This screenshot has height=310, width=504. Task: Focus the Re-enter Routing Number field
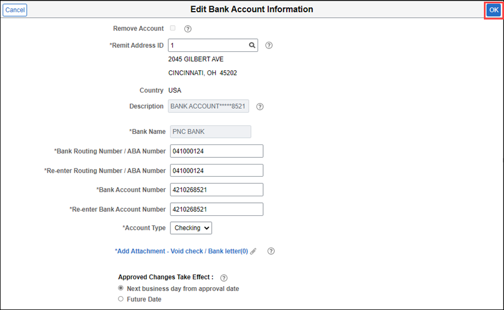pyautogui.click(x=217, y=171)
